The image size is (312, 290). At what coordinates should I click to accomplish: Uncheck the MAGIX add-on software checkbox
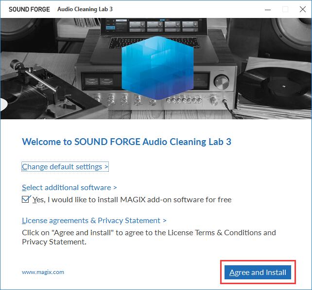(x=25, y=199)
